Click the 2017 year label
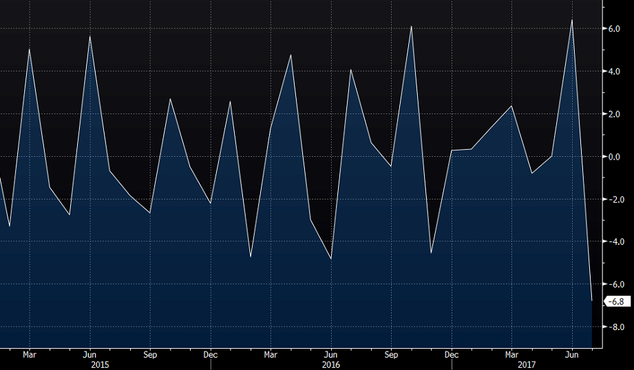Viewport: 634px width, 370px height. point(527,364)
